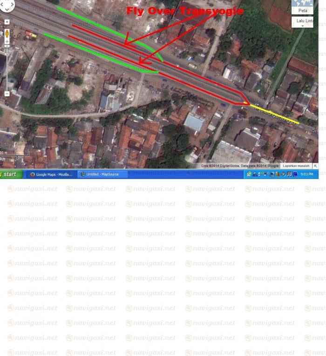Click the my-location button above pegman

(7, 22)
